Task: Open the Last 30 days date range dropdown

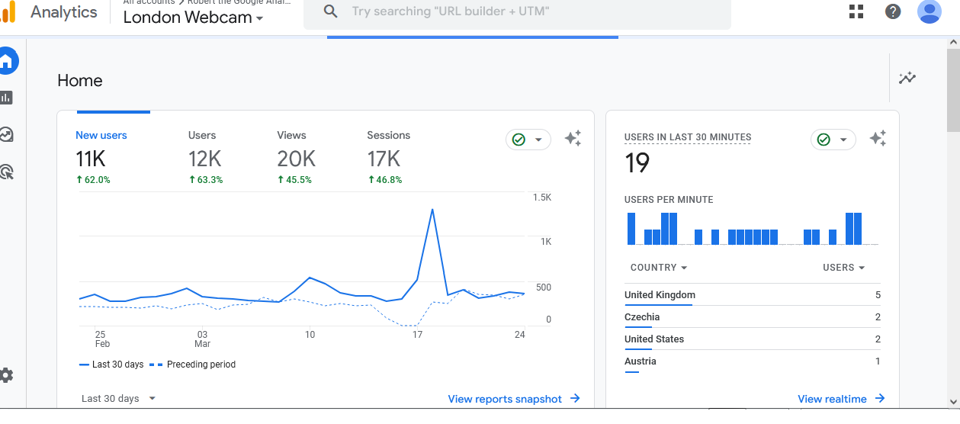Action: tap(118, 398)
